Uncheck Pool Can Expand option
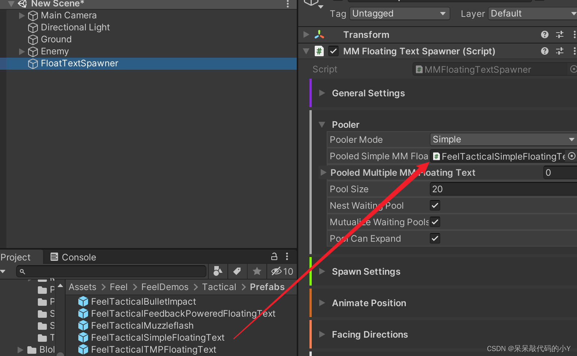Viewport: 577px width, 356px height. click(435, 238)
